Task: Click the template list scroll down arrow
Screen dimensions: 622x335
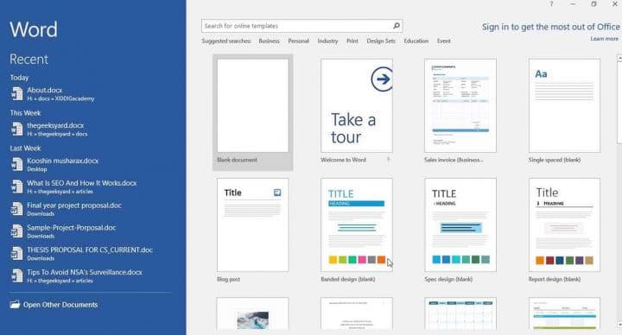Action: tap(619, 325)
